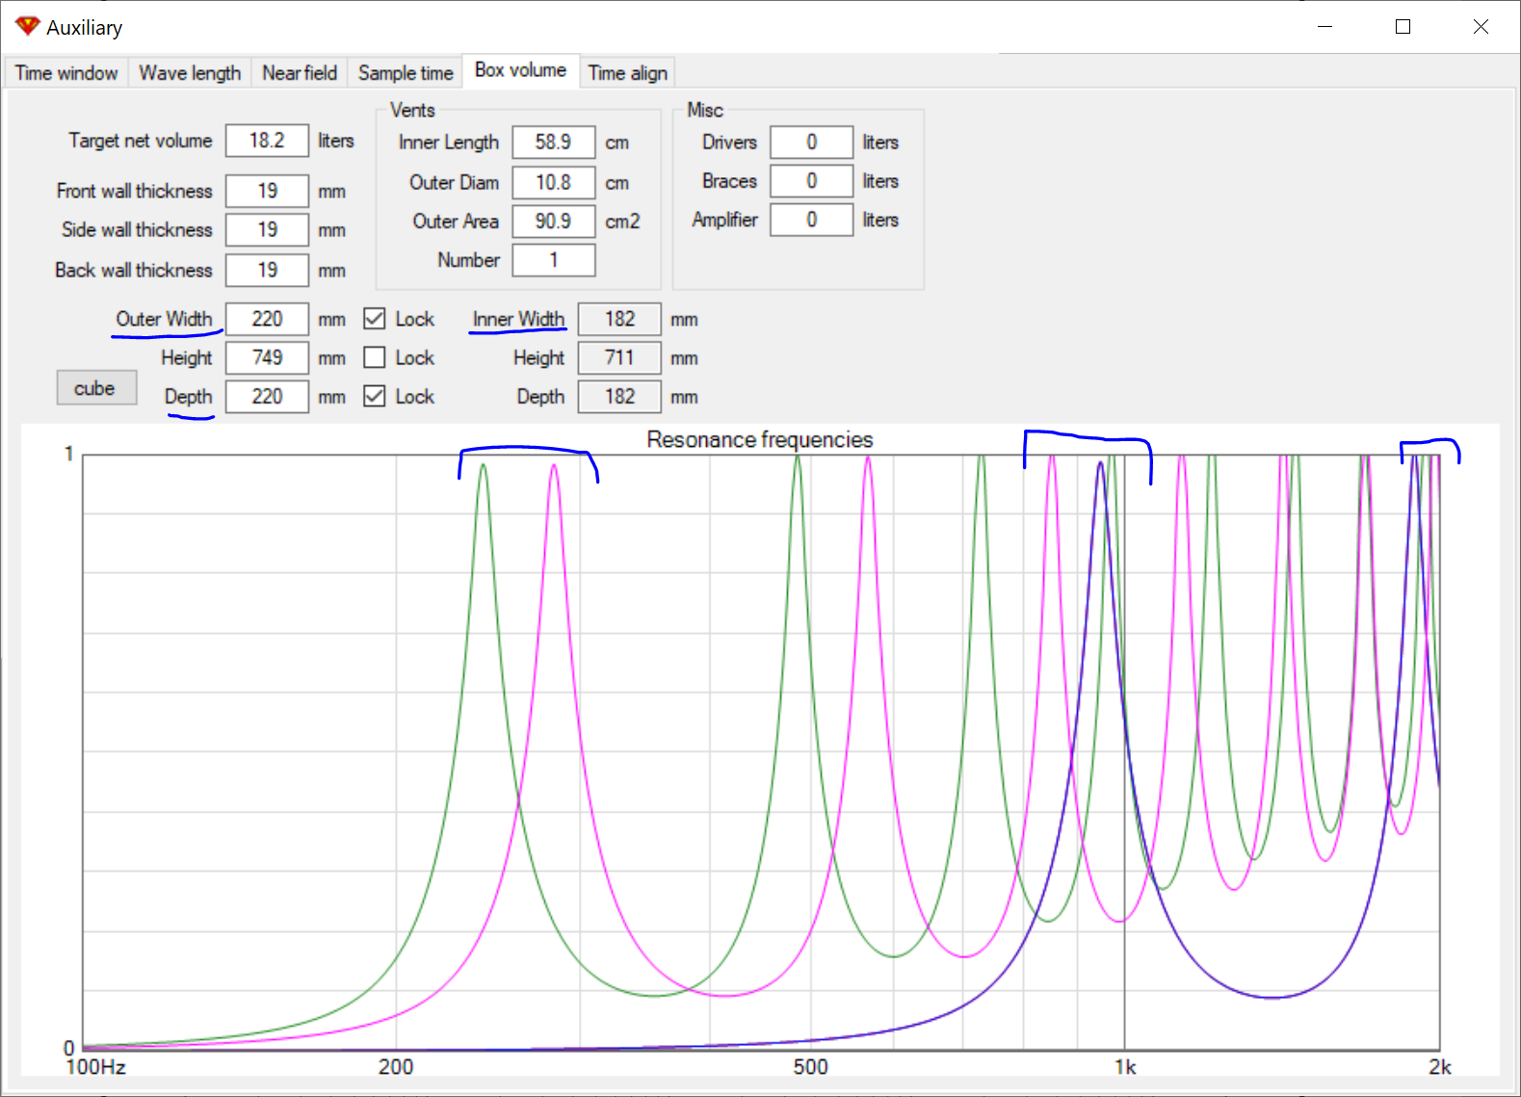1521x1097 pixels.
Task: Click the Misc group label
Action: pyautogui.click(x=705, y=110)
